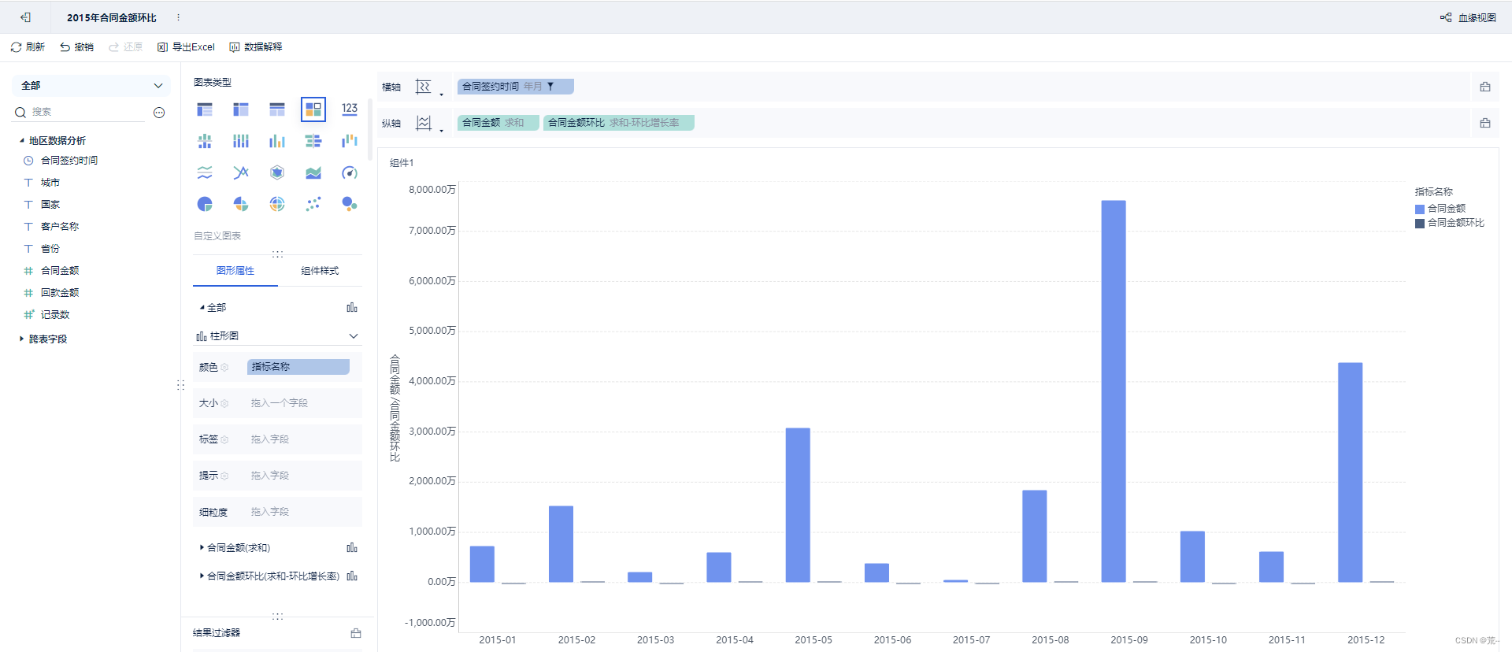Select the 国家 field
This screenshot has height=652, width=1512.
[50, 205]
